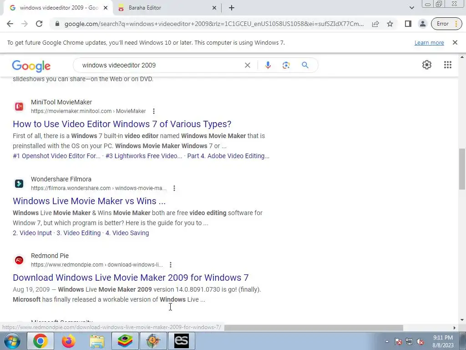Click the padlock site info icon

[57, 24]
